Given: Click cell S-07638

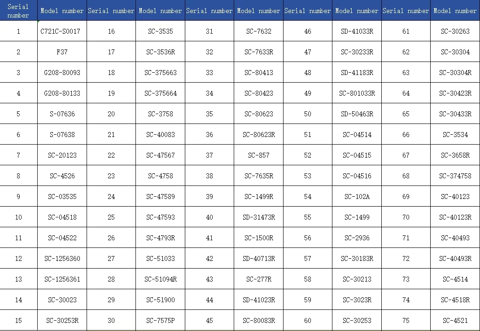Looking at the screenshot, I should [62, 134].
